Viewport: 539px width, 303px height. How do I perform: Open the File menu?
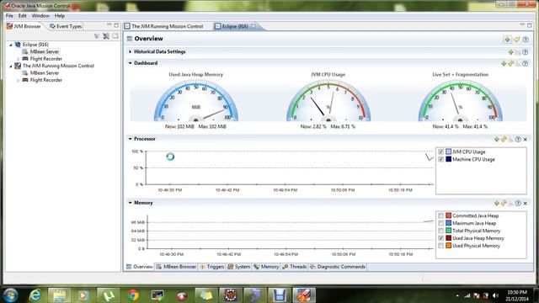[x=9, y=16]
